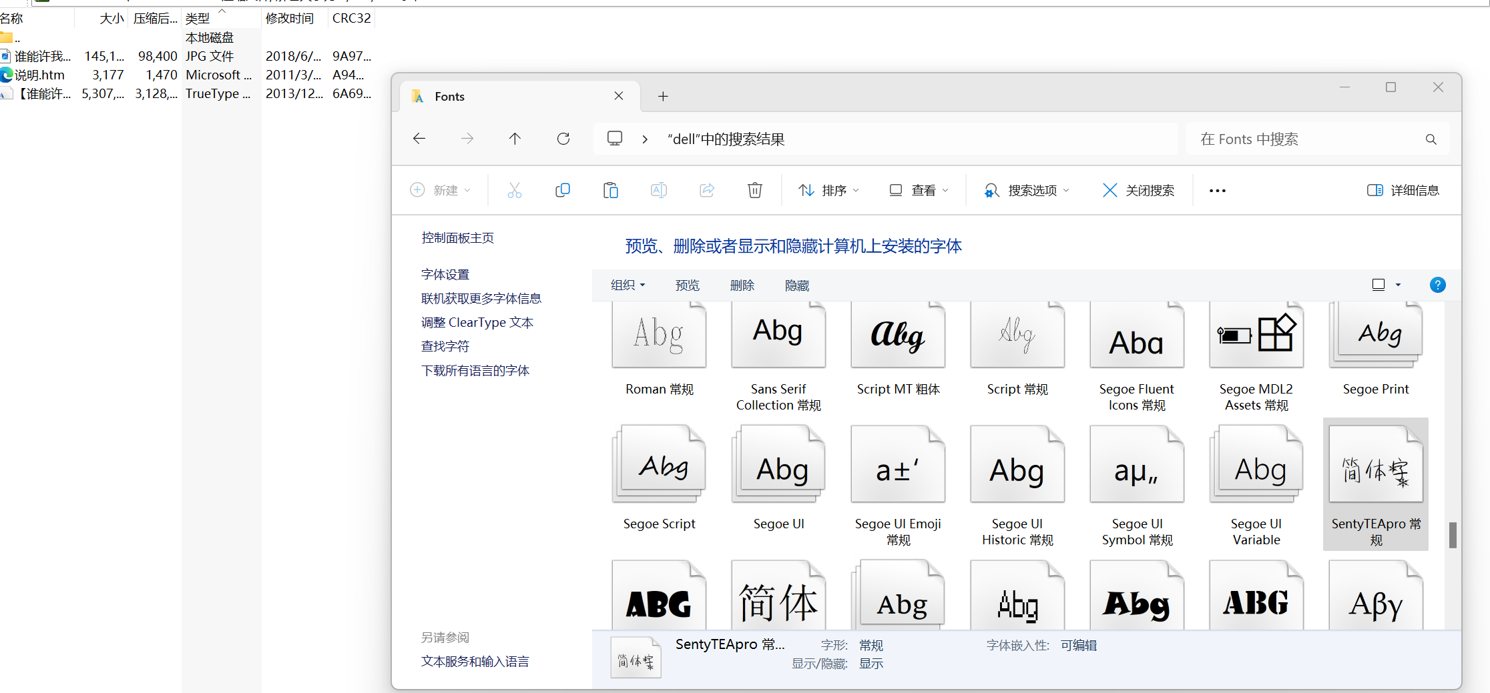Screen dimensions: 1490x693
Task: Select SentyTEApro 常规 font
Action: 1376,485
